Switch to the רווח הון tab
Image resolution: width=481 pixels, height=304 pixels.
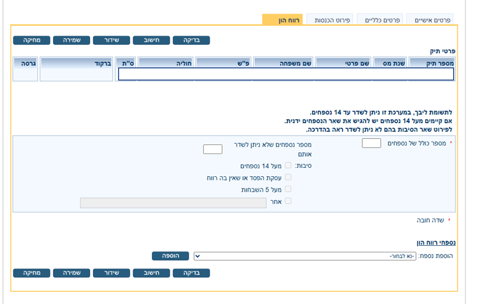pos(283,19)
